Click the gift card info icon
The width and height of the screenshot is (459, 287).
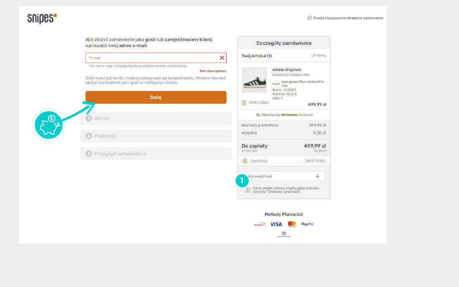click(x=247, y=190)
